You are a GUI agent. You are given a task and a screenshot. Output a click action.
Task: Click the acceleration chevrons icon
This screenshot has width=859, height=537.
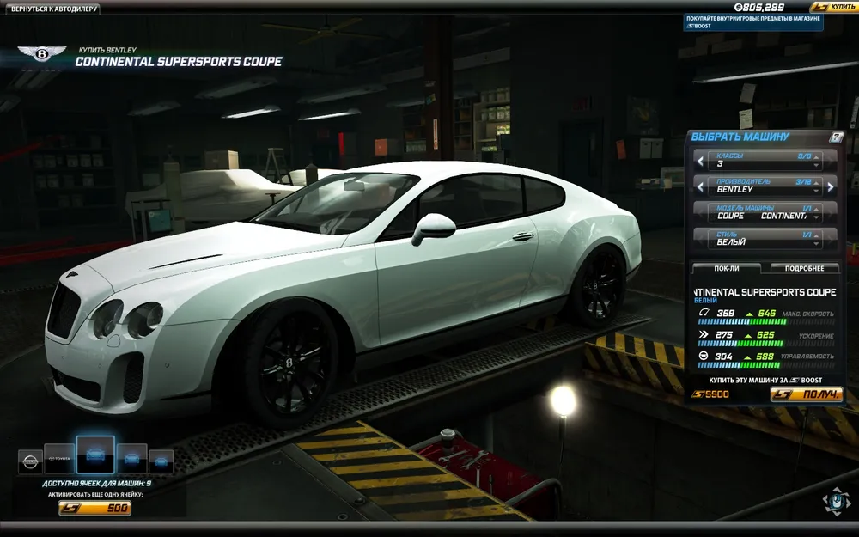[x=704, y=334]
